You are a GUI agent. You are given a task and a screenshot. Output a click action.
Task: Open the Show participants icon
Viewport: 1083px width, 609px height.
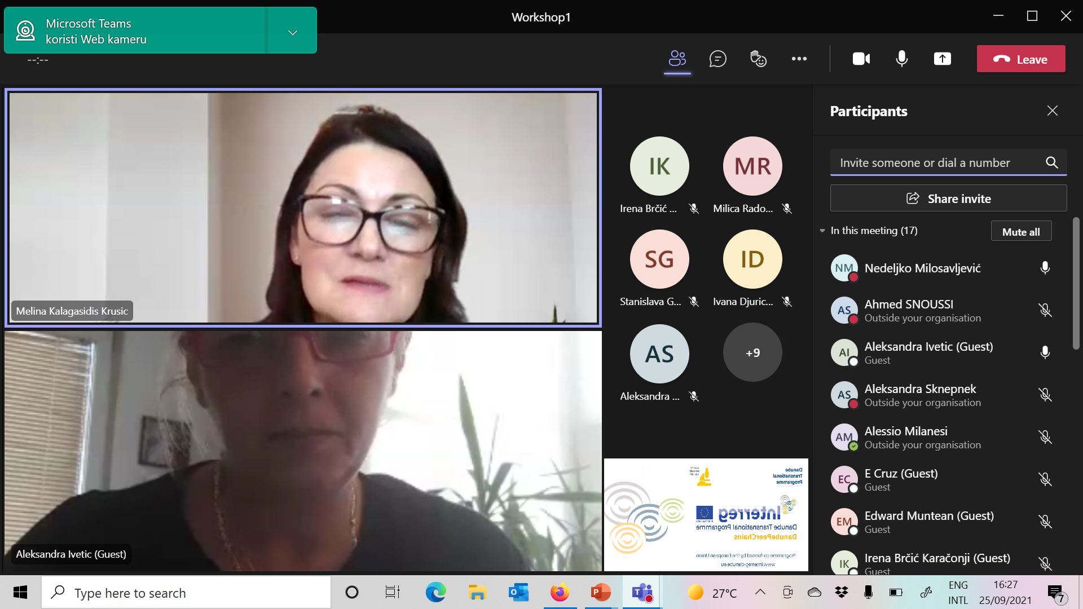[677, 59]
